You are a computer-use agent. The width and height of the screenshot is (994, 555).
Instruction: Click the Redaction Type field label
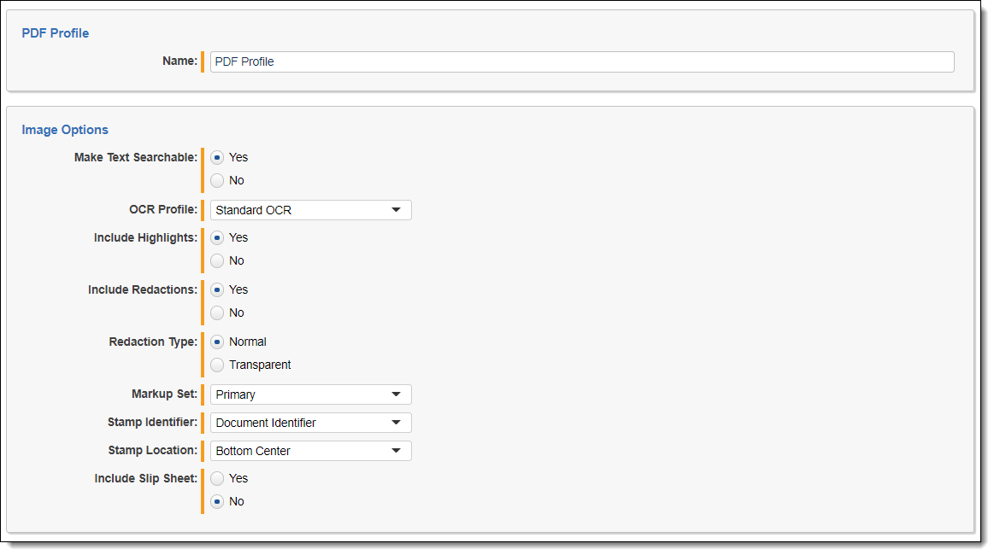click(x=153, y=342)
